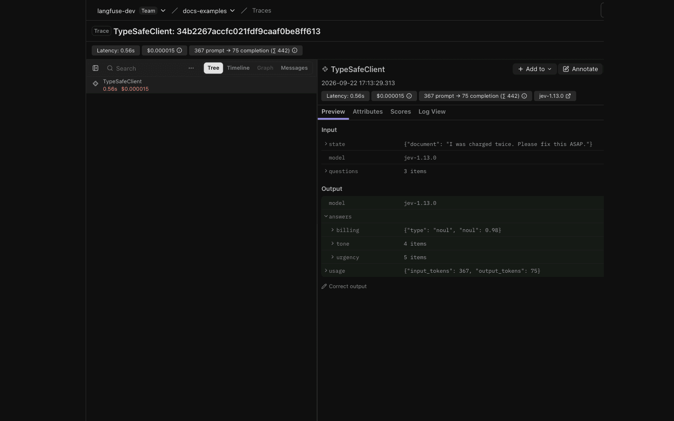Click the urgency value '5 items'
The width and height of the screenshot is (674, 421).
pyautogui.click(x=415, y=257)
